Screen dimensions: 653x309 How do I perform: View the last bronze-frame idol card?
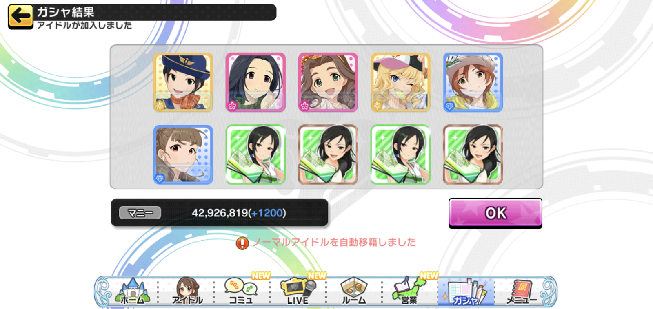click(x=473, y=154)
